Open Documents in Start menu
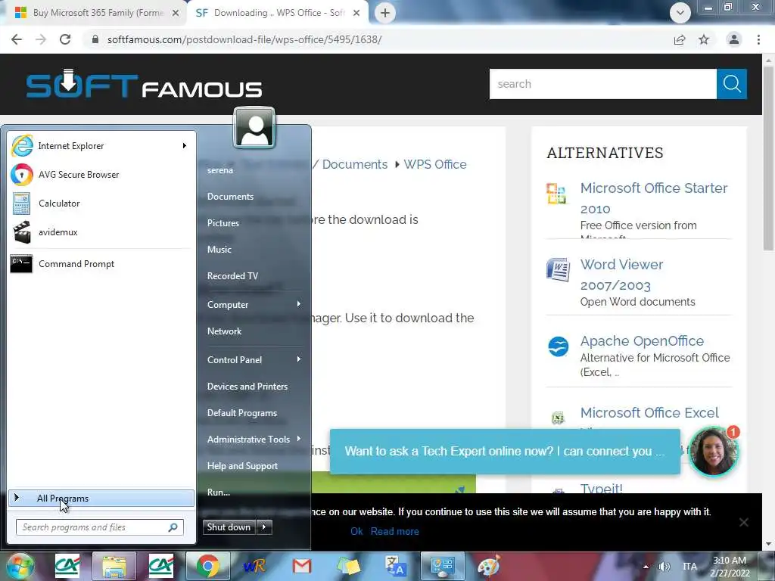Screen dimensions: 775x581 [230, 196]
